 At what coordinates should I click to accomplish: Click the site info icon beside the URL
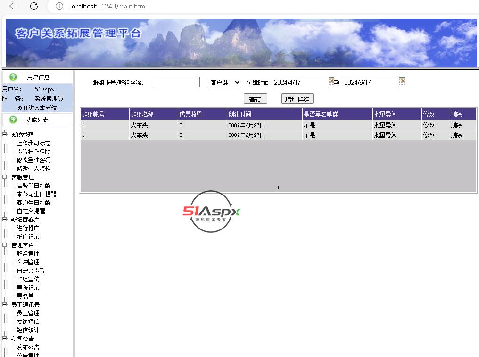pos(59,6)
